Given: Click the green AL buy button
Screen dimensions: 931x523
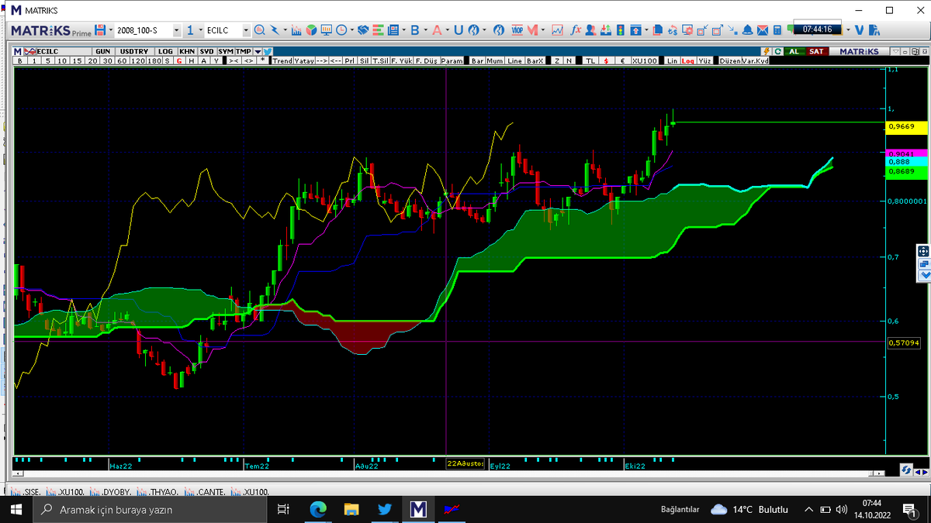Looking at the screenshot, I should [794, 51].
